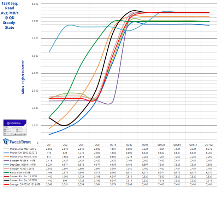The width and height of the screenshot is (219, 201).
Task: Click the bright red Solidigm D5-P5336 122.88TB swatch
Action: tap(6, 184)
